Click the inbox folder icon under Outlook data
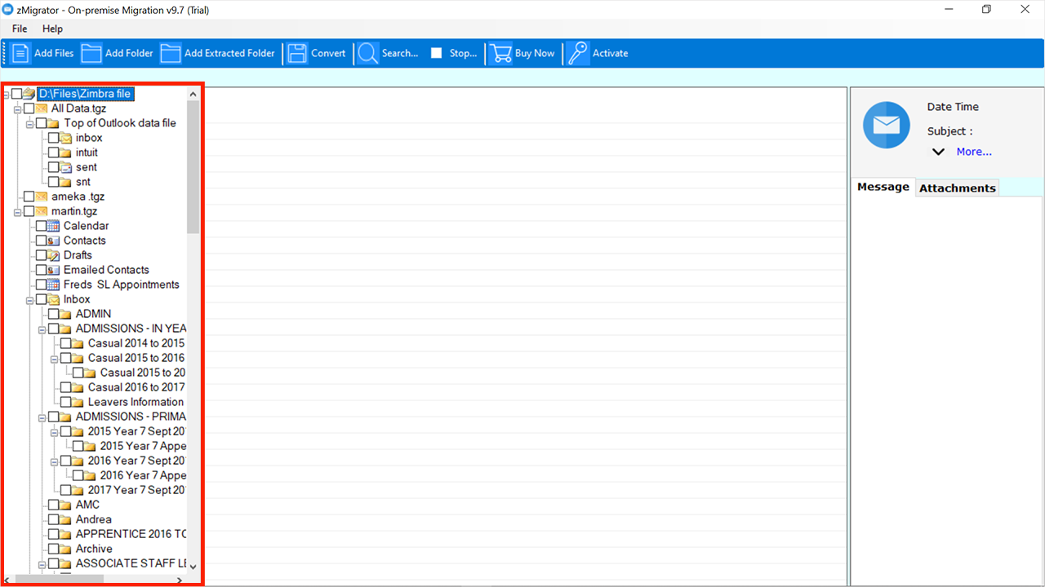1045x587 pixels. click(x=66, y=138)
